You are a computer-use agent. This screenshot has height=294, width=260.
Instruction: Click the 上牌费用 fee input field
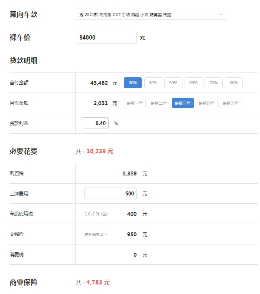[110, 193]
